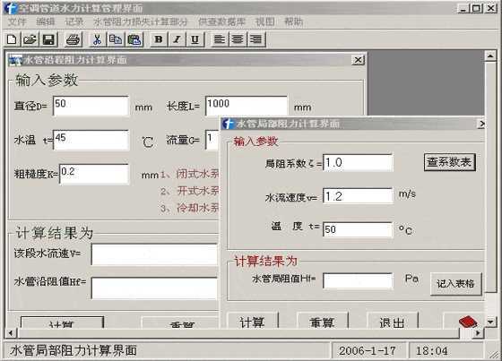The height and width of the screenshot is (361, 502).
Task: Click 退出 in local resistance window
Action: click(393, 321)
